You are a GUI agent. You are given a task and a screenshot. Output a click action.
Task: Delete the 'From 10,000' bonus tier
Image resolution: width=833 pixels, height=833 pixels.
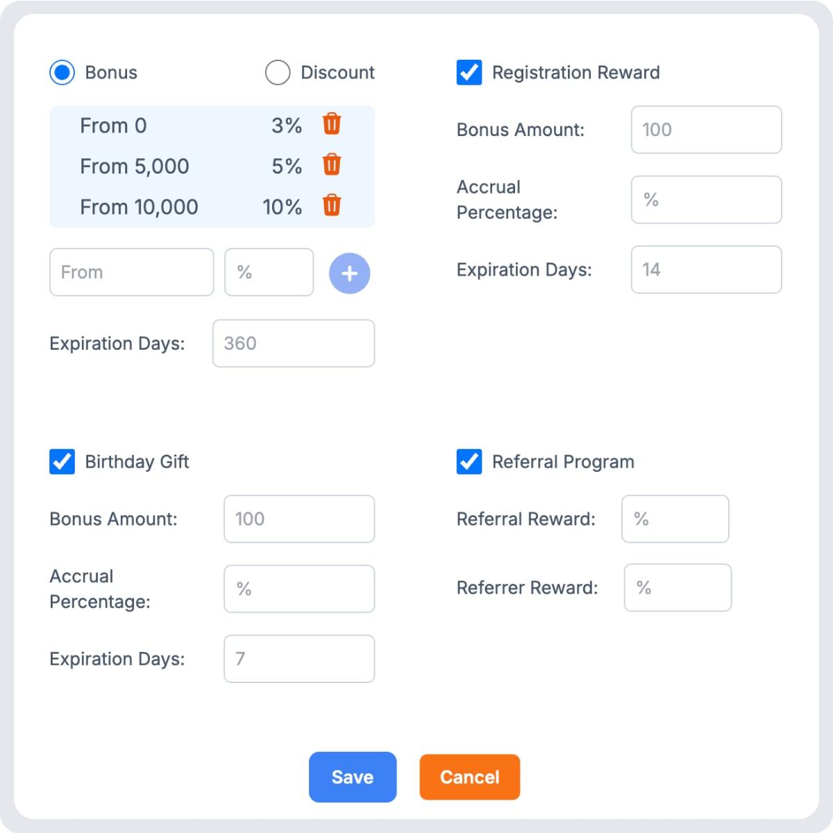click(x=332, y=206)
